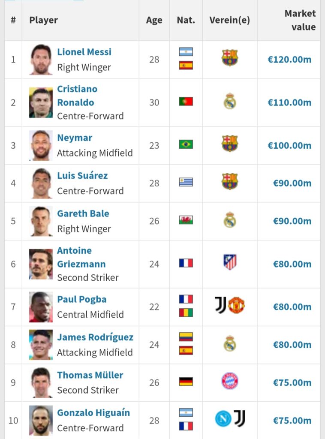Image resolution: width=325 pixels, height=439 pixels.
Task: Click the Player column header
Action: click(43, 20)
